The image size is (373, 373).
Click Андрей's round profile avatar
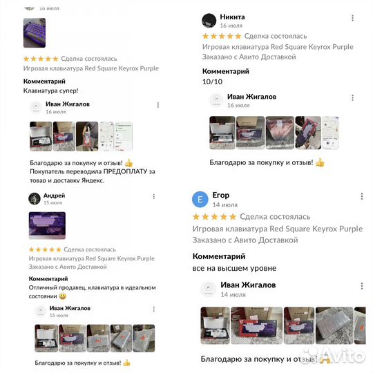click(35, 199)
